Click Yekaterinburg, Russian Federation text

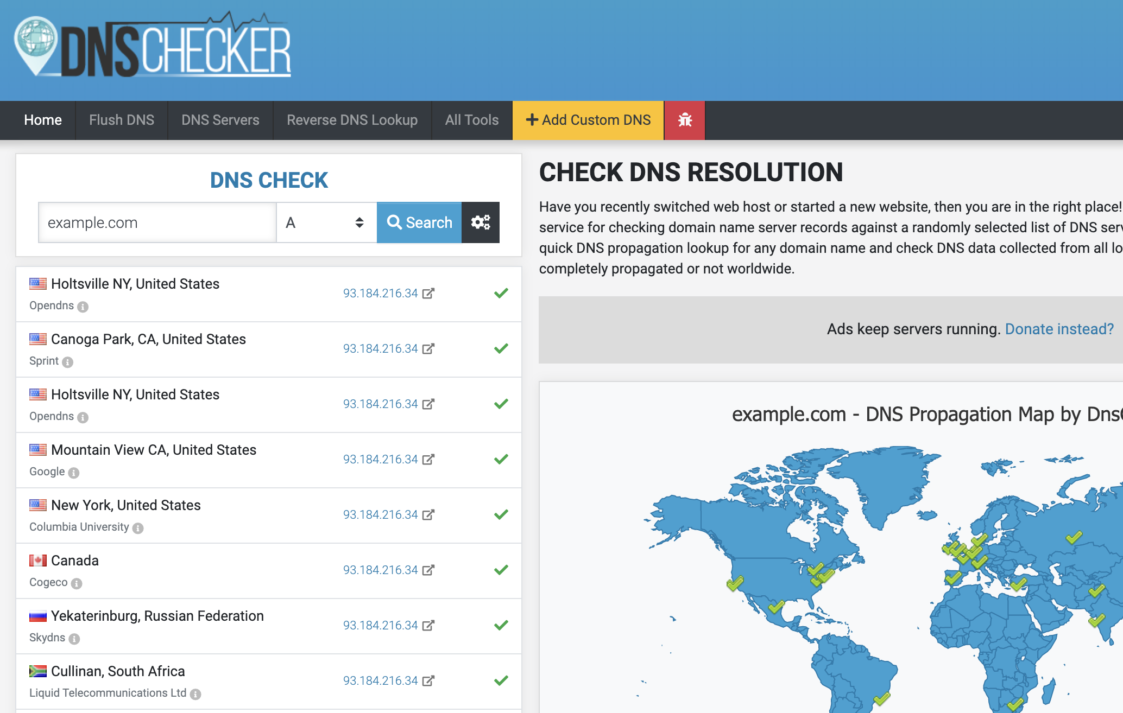[157, 616]
